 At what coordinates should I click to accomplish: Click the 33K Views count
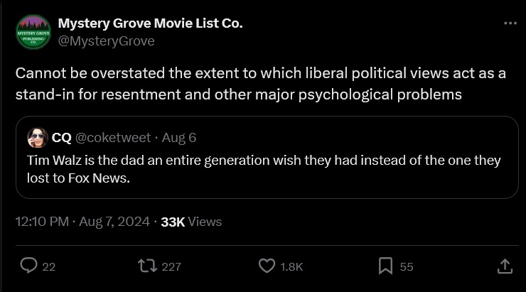tap(191, 222)
